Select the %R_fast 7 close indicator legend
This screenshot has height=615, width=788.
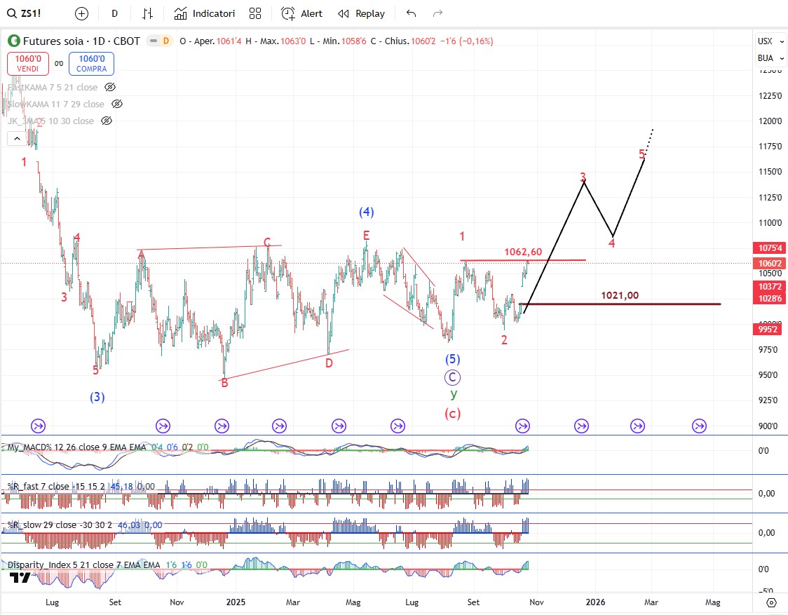coord(56,486)
